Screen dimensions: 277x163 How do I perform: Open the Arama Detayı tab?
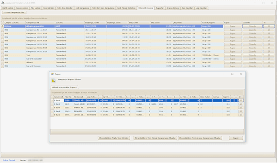click(172, 7)
